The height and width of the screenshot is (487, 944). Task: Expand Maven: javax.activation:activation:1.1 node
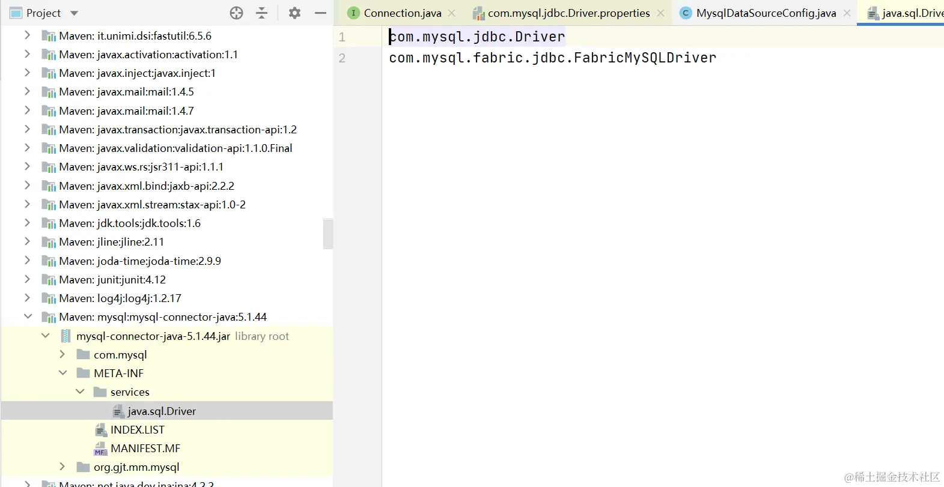pyautogui.click(x=27, y=54)
